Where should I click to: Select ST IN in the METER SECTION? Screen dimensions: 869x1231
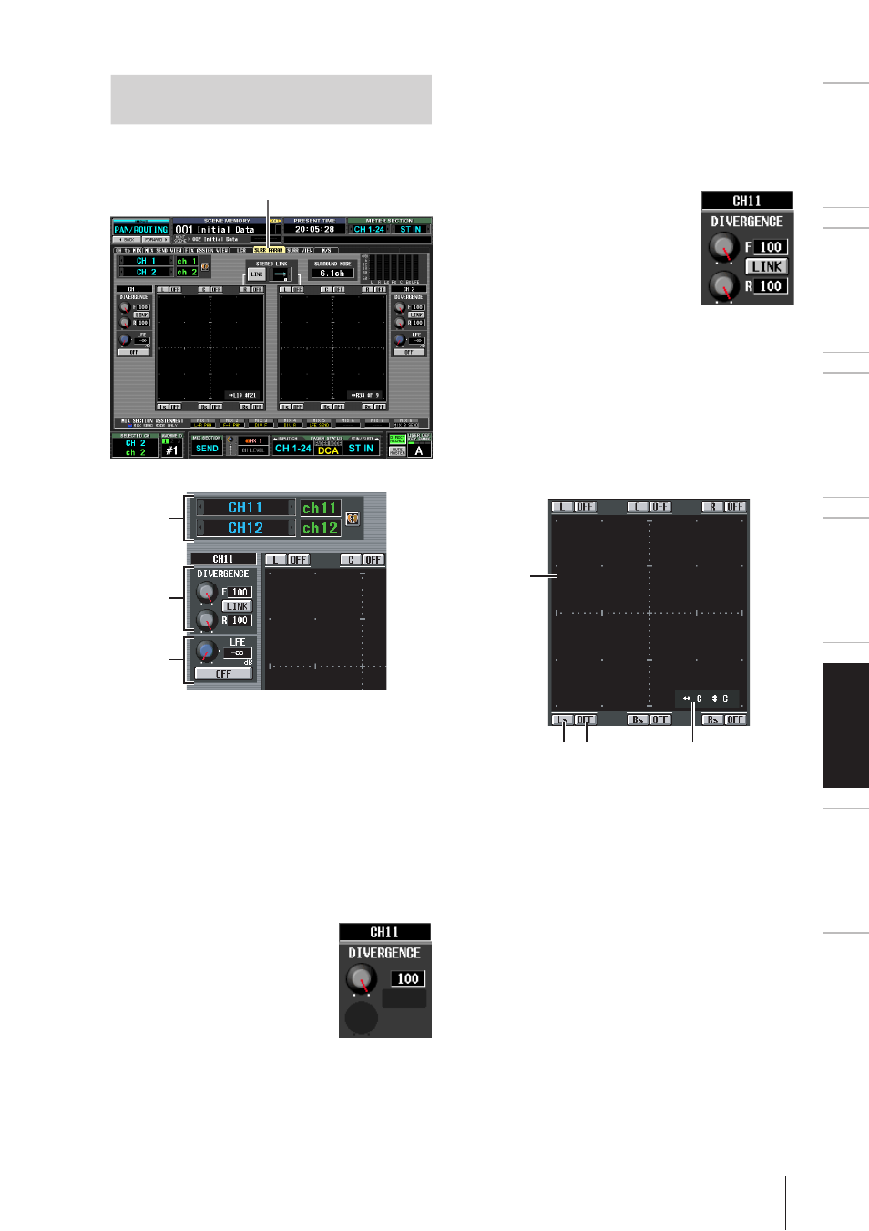pos(411,229)
